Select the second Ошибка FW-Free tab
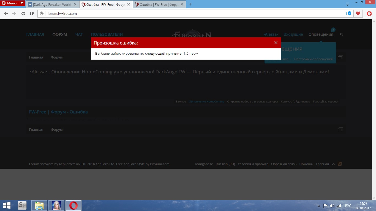This screenshot has height=211, width=376. pos(106,5)
